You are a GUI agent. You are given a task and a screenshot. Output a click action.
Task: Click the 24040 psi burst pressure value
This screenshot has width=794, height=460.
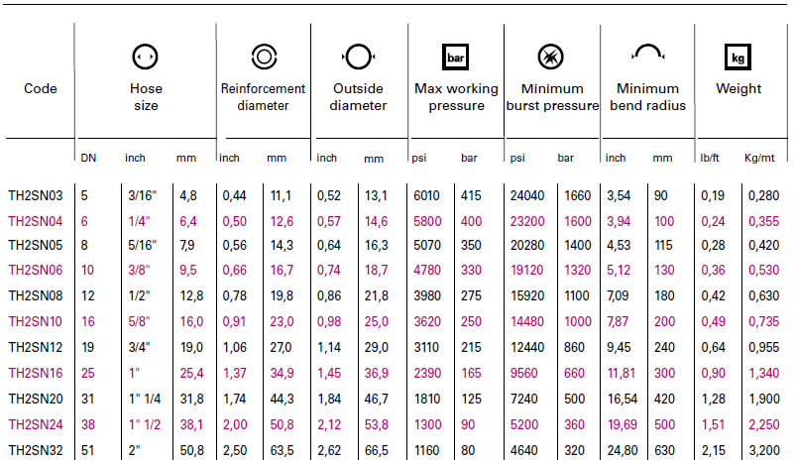click(527, 195)
